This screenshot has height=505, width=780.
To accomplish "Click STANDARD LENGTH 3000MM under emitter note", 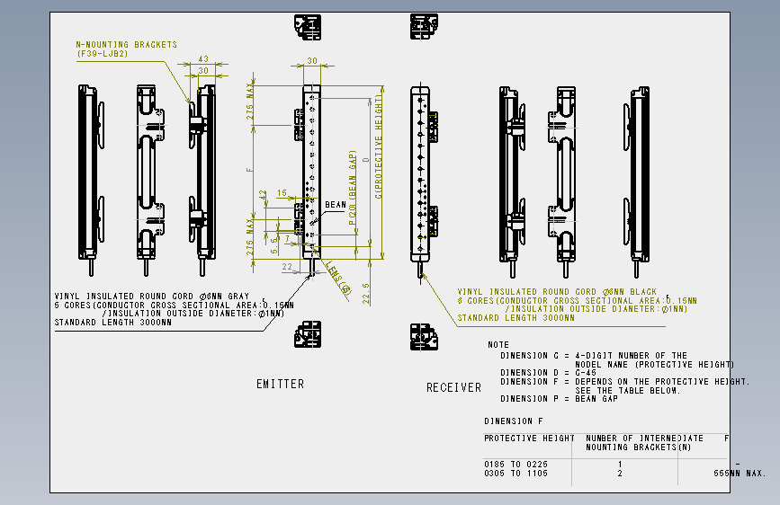I will 113,323.
